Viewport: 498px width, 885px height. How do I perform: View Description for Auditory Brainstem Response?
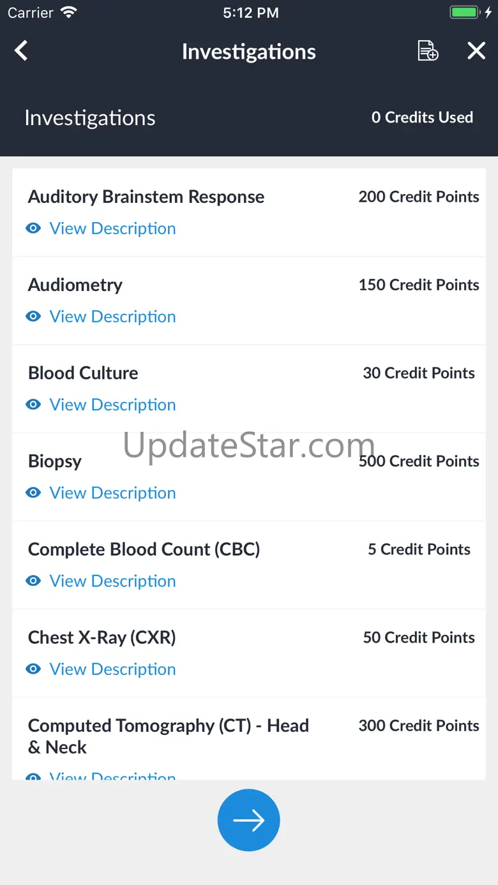coord(112,228)
